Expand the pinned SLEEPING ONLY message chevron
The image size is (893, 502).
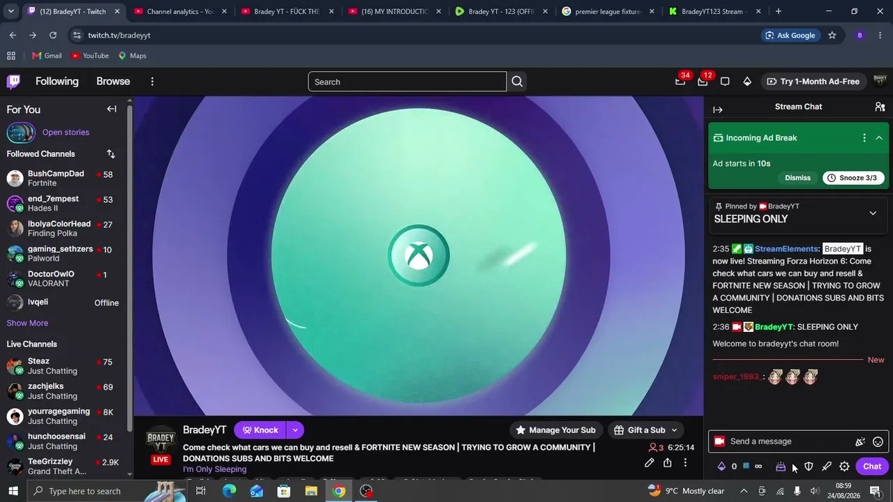[x=873, y=213]
